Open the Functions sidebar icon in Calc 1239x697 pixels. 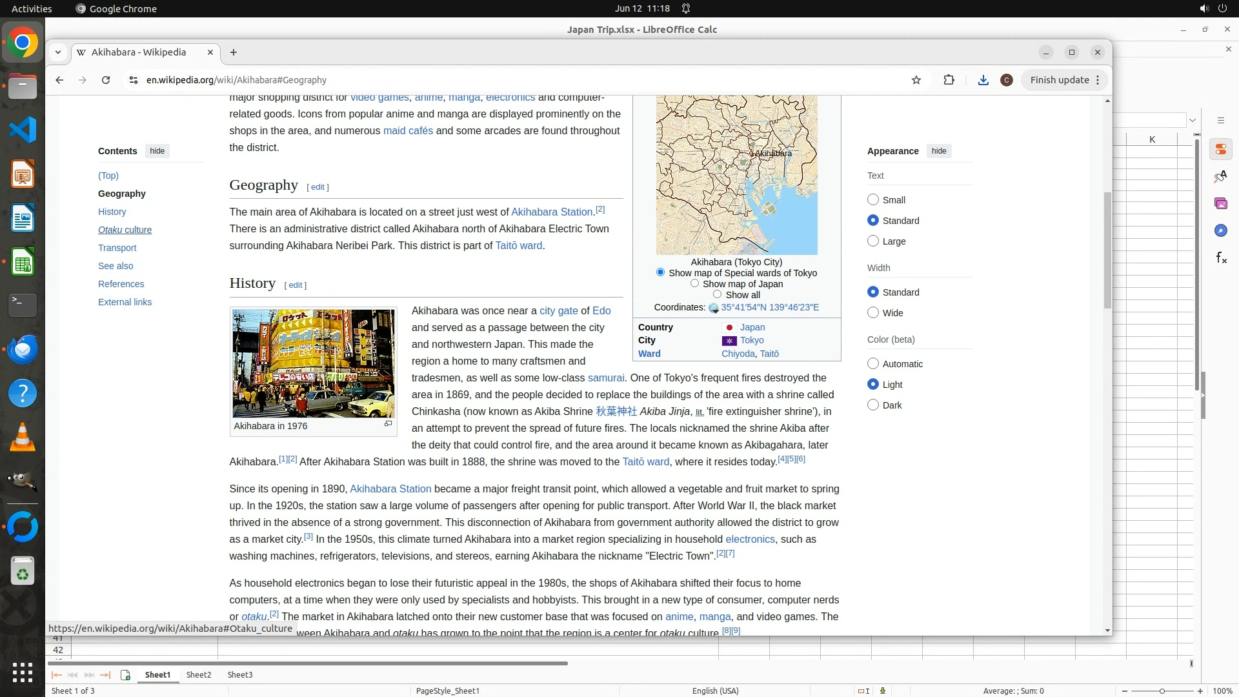1221,258
